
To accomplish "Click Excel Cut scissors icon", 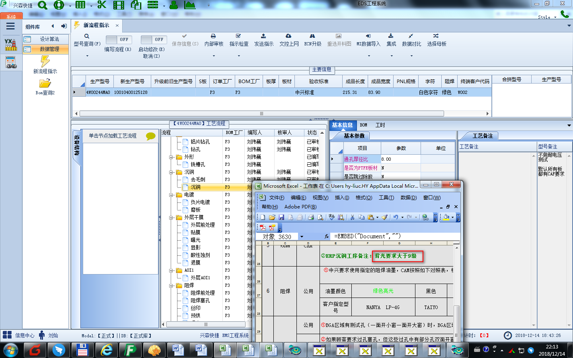I will point(352,217).
